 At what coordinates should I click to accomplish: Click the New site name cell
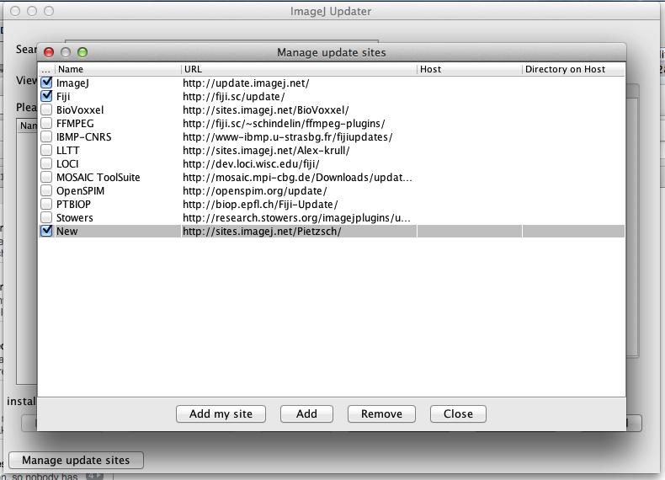click(x=118, y=232)
